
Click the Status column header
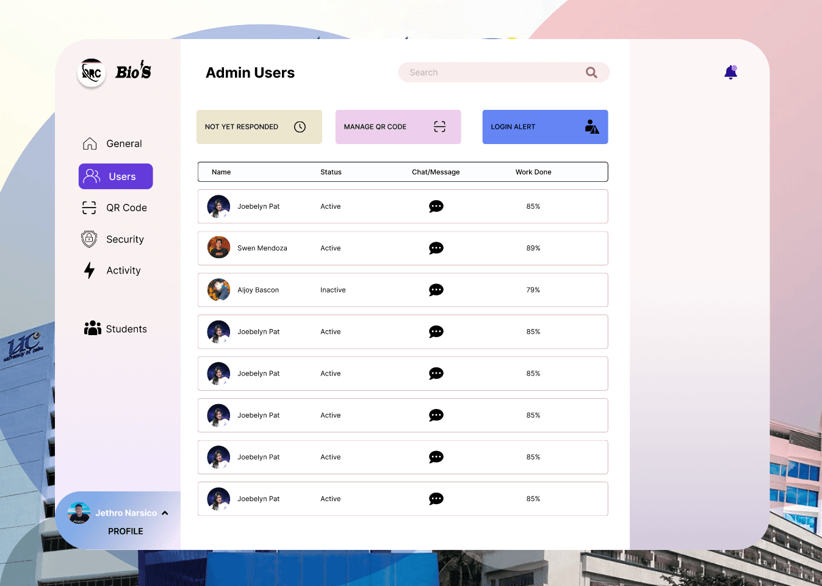[331, 172]
